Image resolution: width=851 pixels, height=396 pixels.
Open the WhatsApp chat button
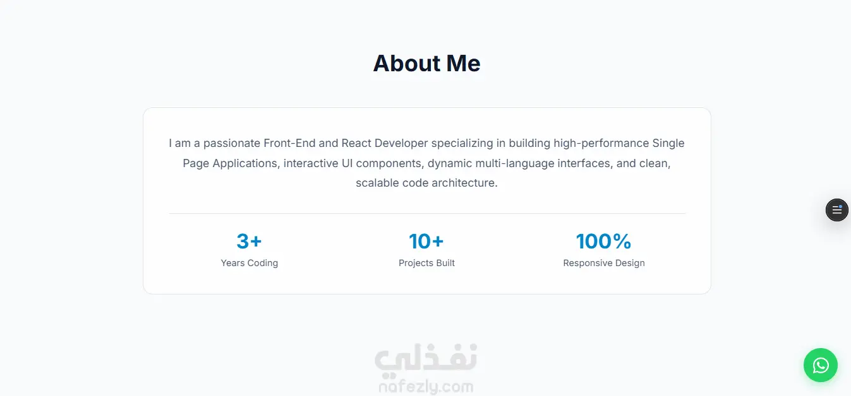(x=820, y=365)
